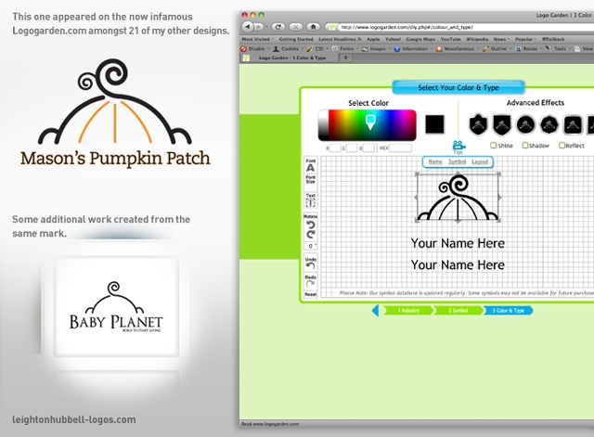Open the Outline developer toolbar menu
594x437 pixels.
(x=497, y=49)
